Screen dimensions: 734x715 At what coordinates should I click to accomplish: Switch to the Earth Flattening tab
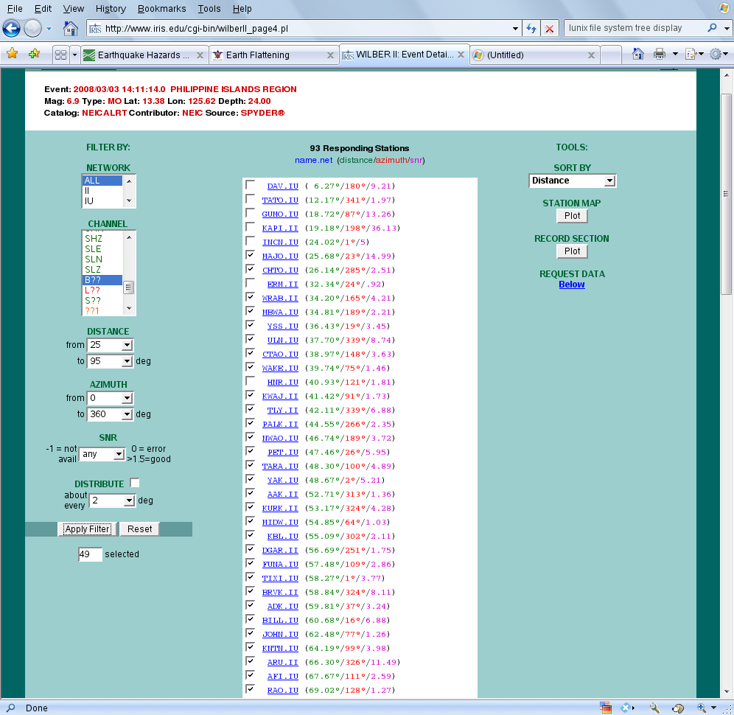pos(274,55)
